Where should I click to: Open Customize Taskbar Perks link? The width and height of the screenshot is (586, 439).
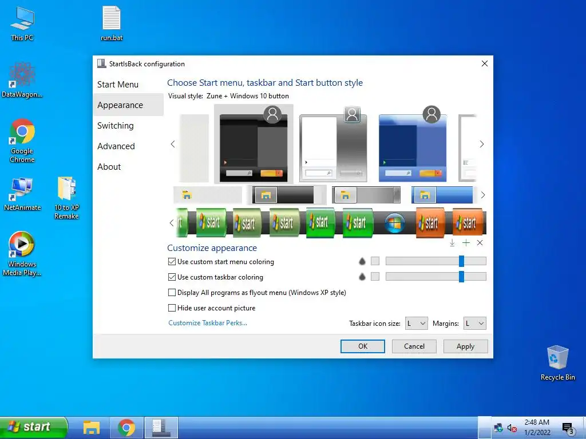coord(208,323)
